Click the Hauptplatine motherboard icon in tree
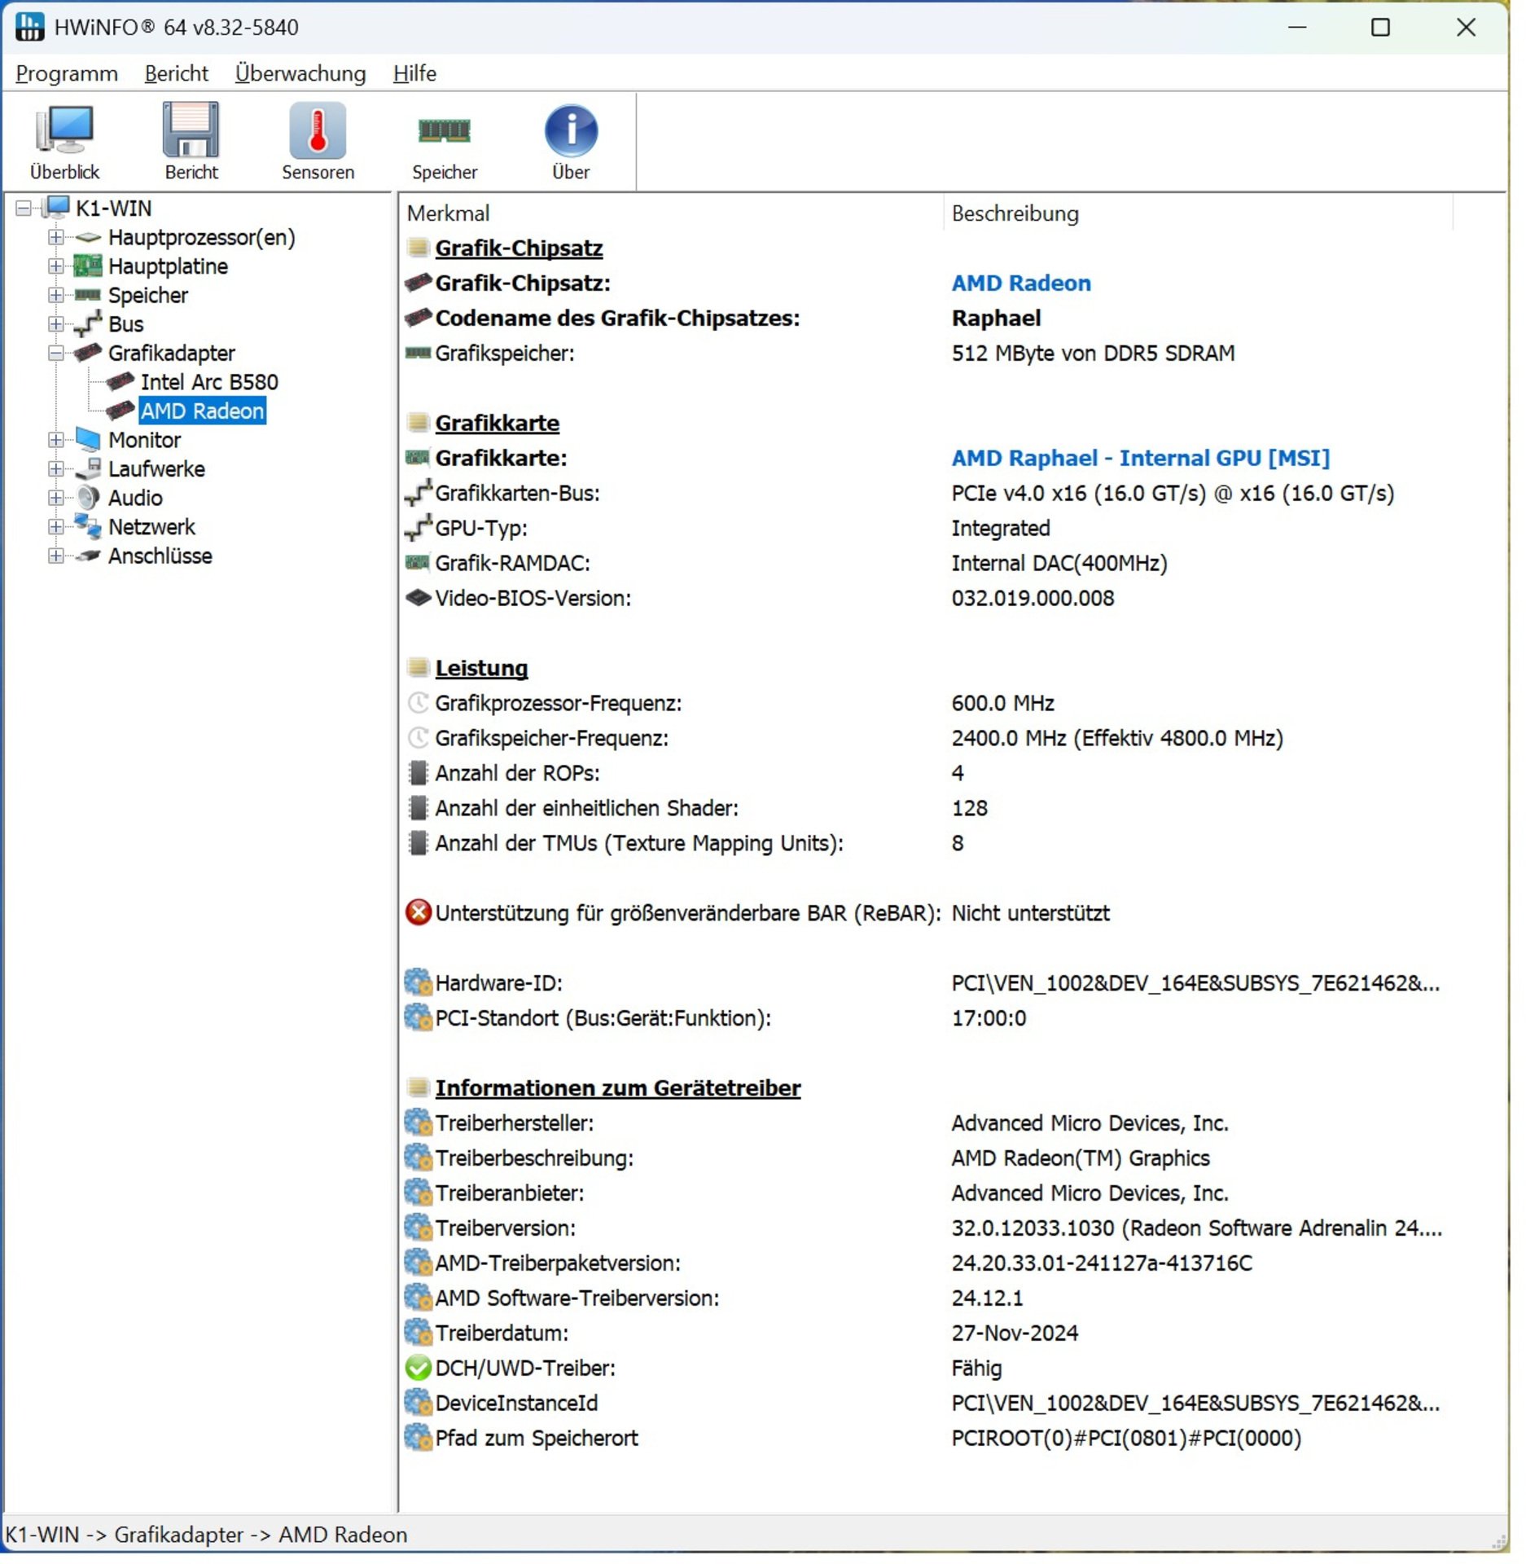 point(88,266)
